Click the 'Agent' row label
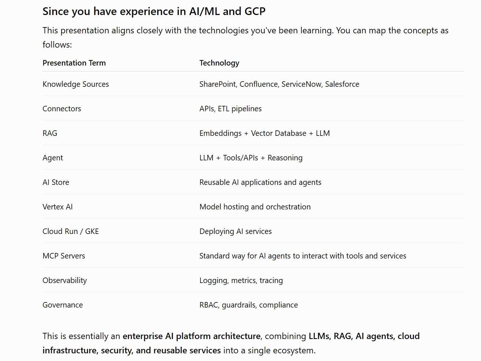This screenshot has width=481, height=361. 53,158
